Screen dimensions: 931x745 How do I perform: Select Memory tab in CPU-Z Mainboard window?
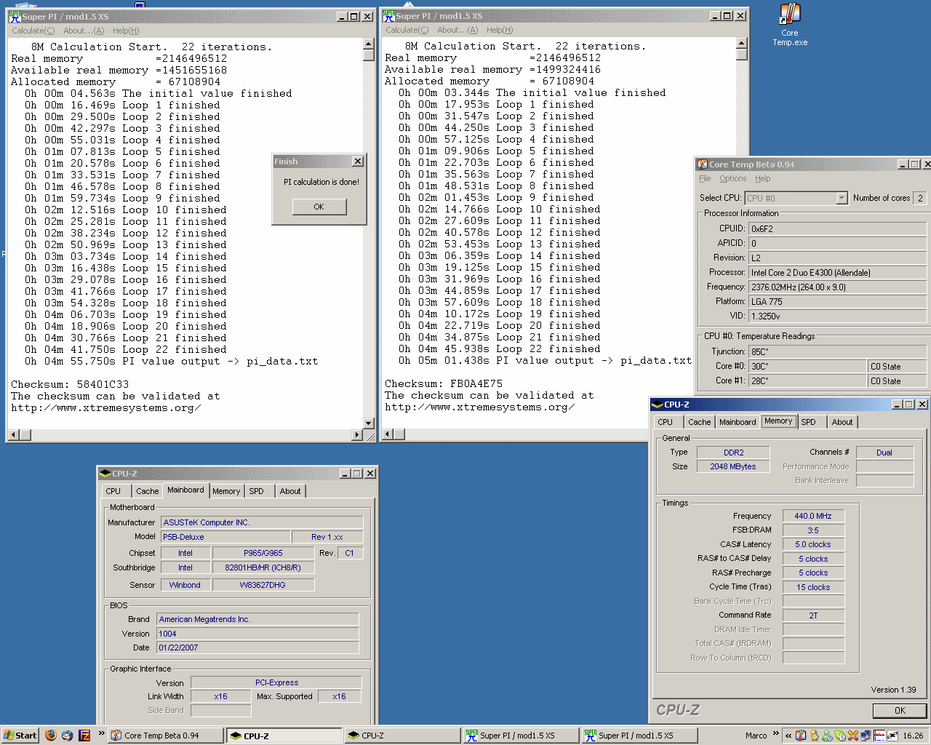(x=226, y=491)
